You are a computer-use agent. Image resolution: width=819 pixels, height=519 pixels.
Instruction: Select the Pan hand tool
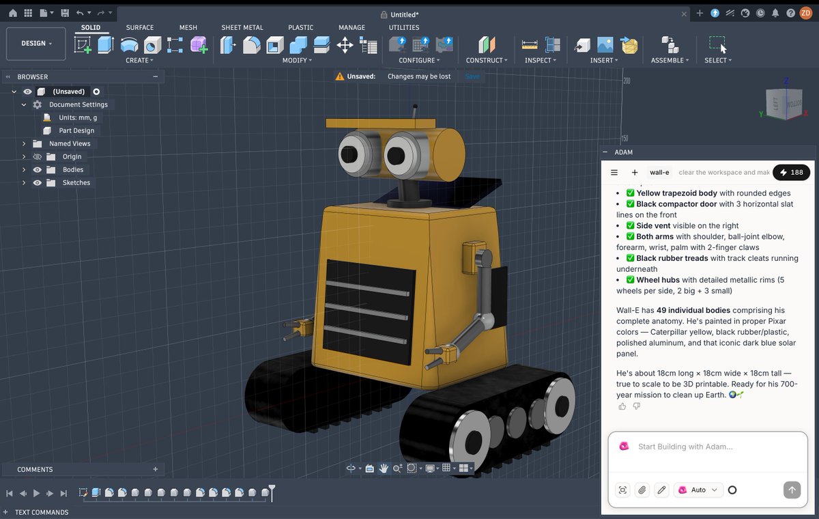384,468
